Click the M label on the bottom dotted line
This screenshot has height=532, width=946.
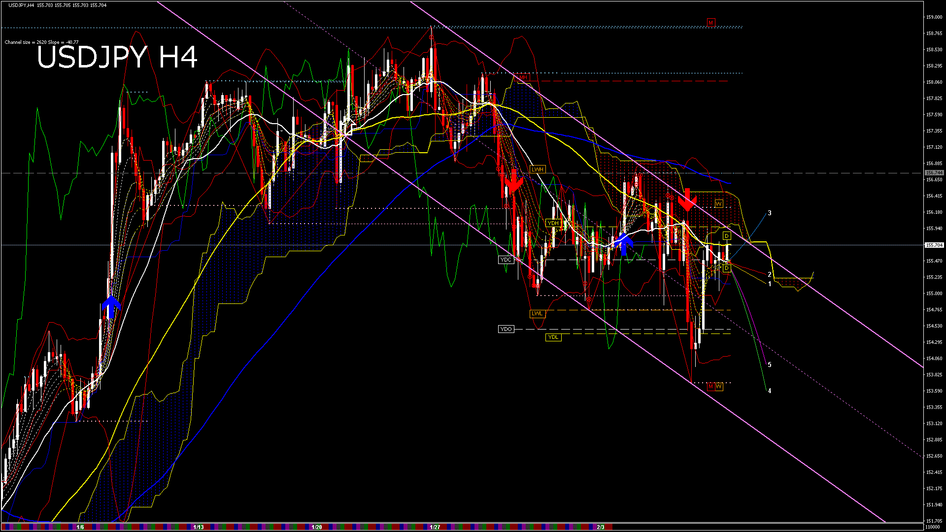pos(710,387)
